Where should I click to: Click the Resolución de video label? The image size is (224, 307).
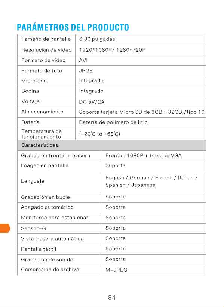[47, 50]
